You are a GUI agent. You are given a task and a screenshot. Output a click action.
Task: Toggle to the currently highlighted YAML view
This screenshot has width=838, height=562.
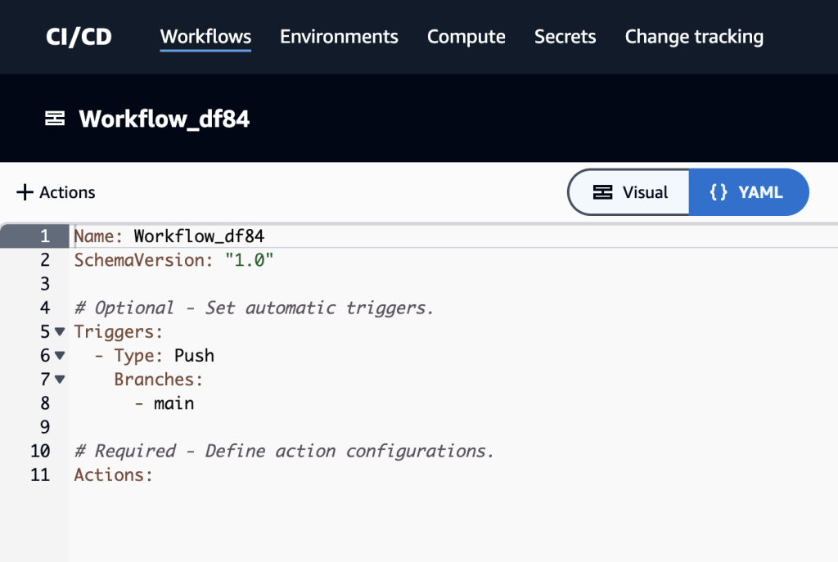pyautogui.click(x=749, y=191)
